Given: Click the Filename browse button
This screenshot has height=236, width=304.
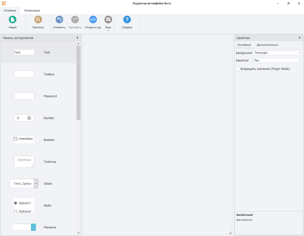Looking at the screenshot, I should (x=33, y=227).
